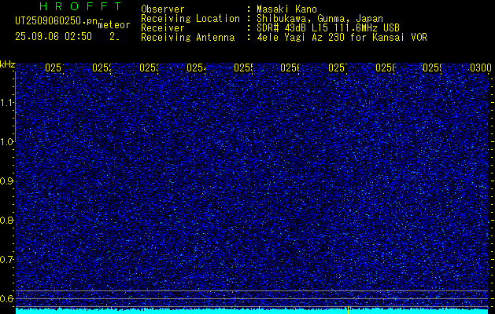Screen dimensions: 495x314
Task: Click the 0254 time axis label
Action: [196, 68]
